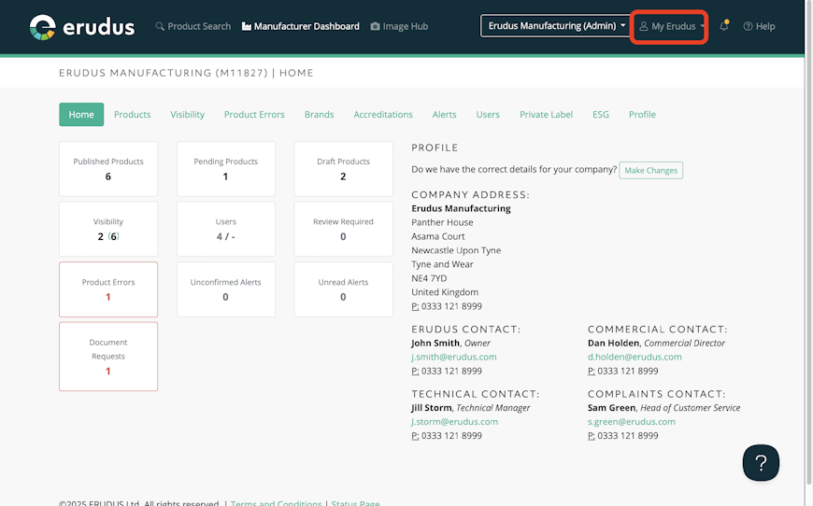Image resolution: width=813 pixels, height=506 pixels.
Task: Open Product Search
Action: point(193,26)
